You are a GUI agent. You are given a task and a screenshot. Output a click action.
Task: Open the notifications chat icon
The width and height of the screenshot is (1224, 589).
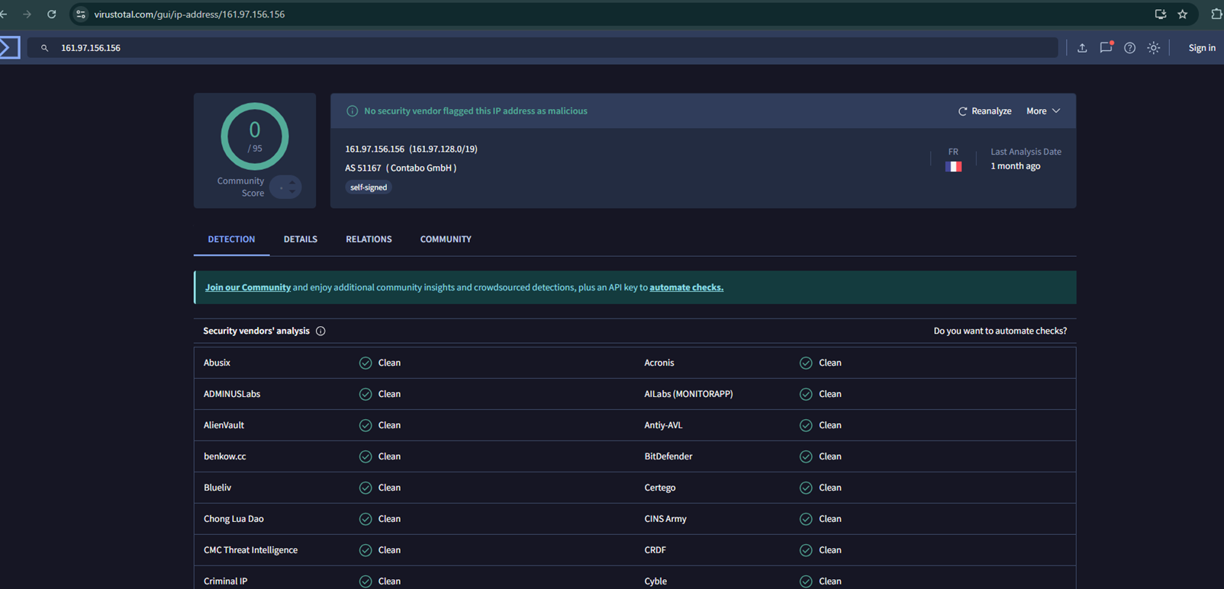click(x=1106, y=47)
